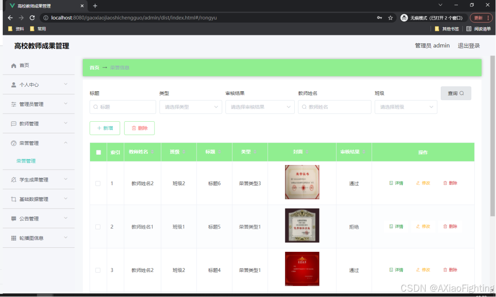Go back with the browser back arrow
The height and width of the screenshot is (297, 496).
tap(10, 18)
